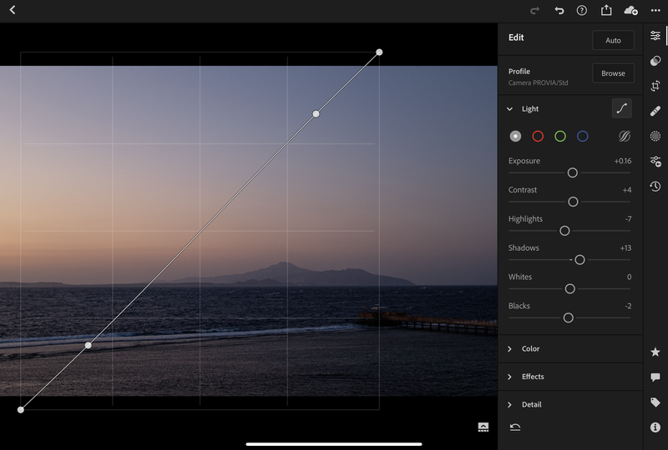
Task: Click the Highlights value -7
Action: [628, 218]
